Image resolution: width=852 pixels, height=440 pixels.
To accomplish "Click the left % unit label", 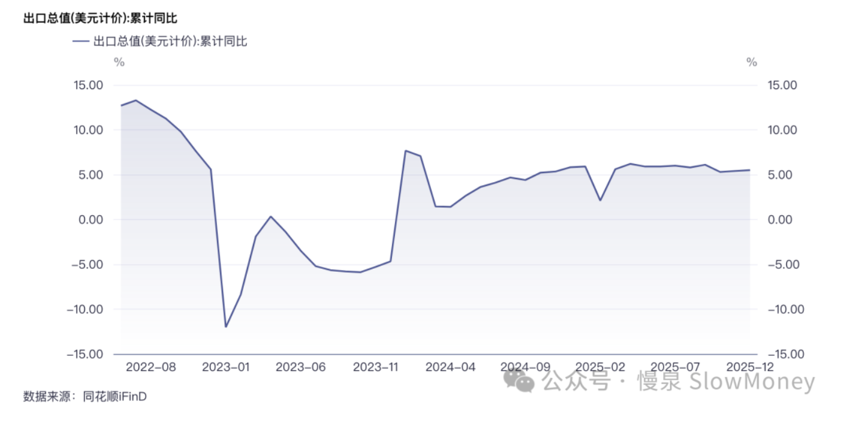I will pos(119,62).
